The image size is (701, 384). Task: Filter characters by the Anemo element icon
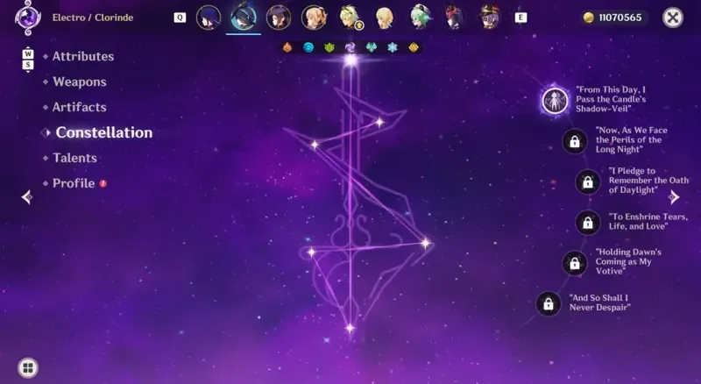(x=371, y=47)
